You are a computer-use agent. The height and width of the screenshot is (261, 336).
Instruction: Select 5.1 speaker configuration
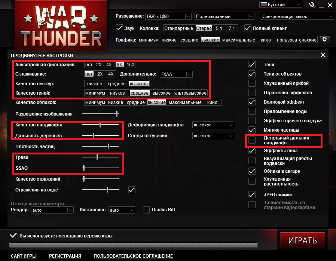pos(219,28)
